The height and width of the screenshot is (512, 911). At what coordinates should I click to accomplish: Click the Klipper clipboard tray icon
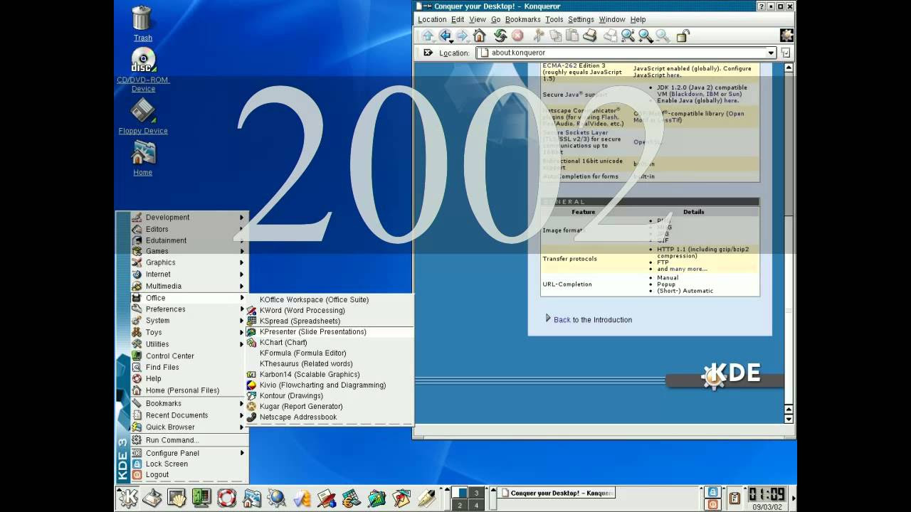click(x=734, y=498)
